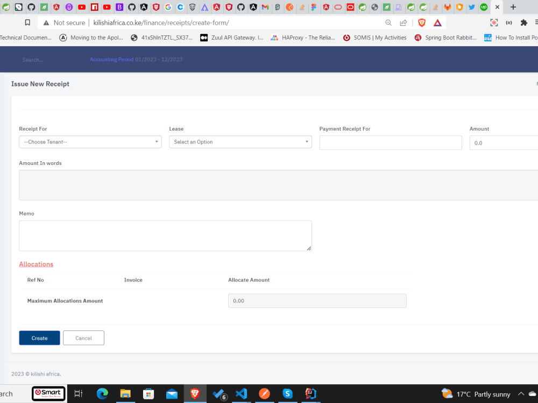
Task: Click the Memo resize handle corner
Action: tap(309, 248)
